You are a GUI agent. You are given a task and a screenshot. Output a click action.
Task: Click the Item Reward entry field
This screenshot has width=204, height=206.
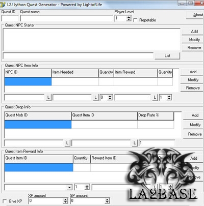tap(133, 98)
